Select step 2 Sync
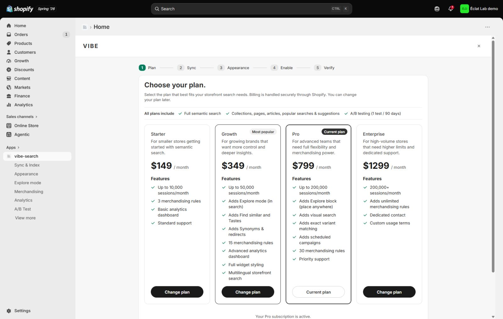The height and width of the screenshot is (319, 503). pyautogui.click(x=187, y=68)
